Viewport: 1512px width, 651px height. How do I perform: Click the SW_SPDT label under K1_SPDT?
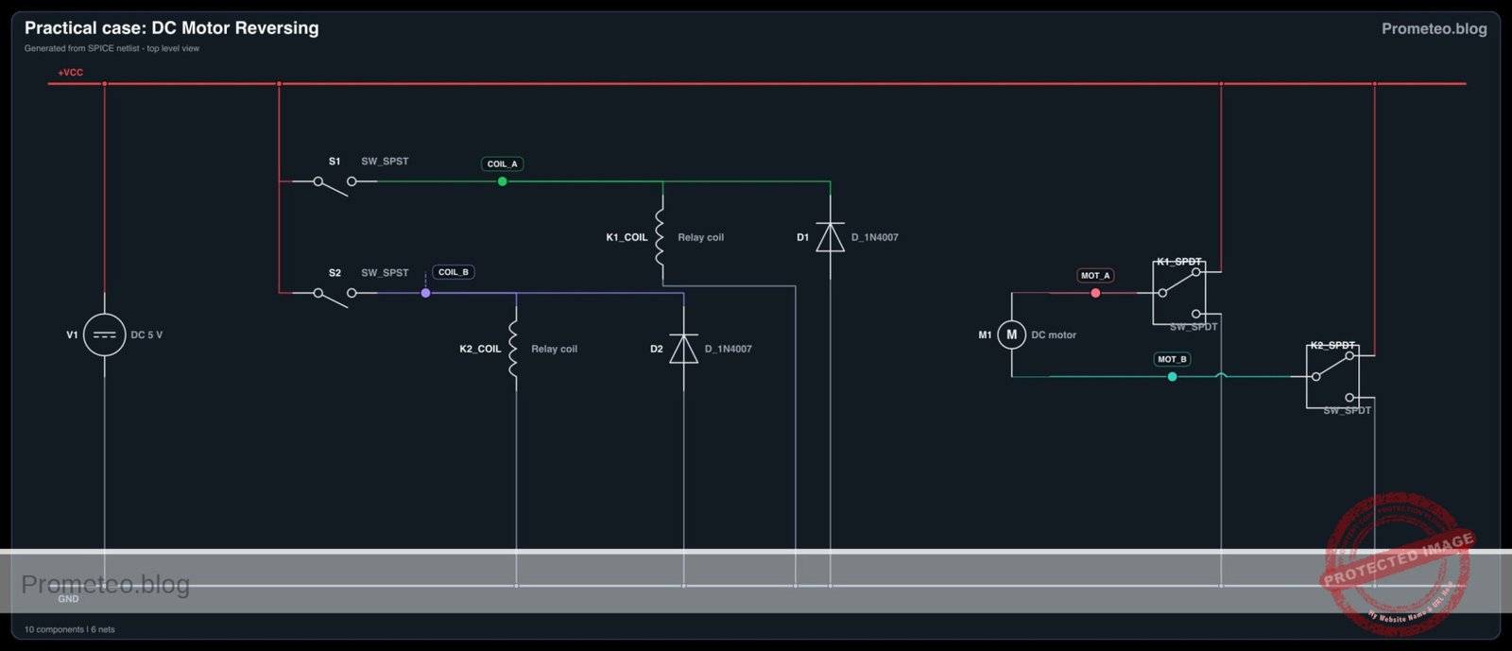click(1194, 327)
